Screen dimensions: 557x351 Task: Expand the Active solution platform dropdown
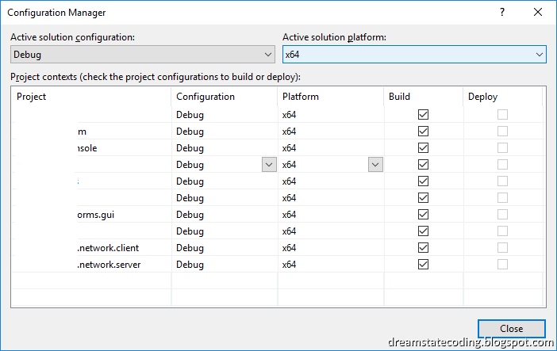414,55
